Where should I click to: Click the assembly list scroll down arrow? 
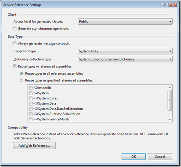click(170, 119)
